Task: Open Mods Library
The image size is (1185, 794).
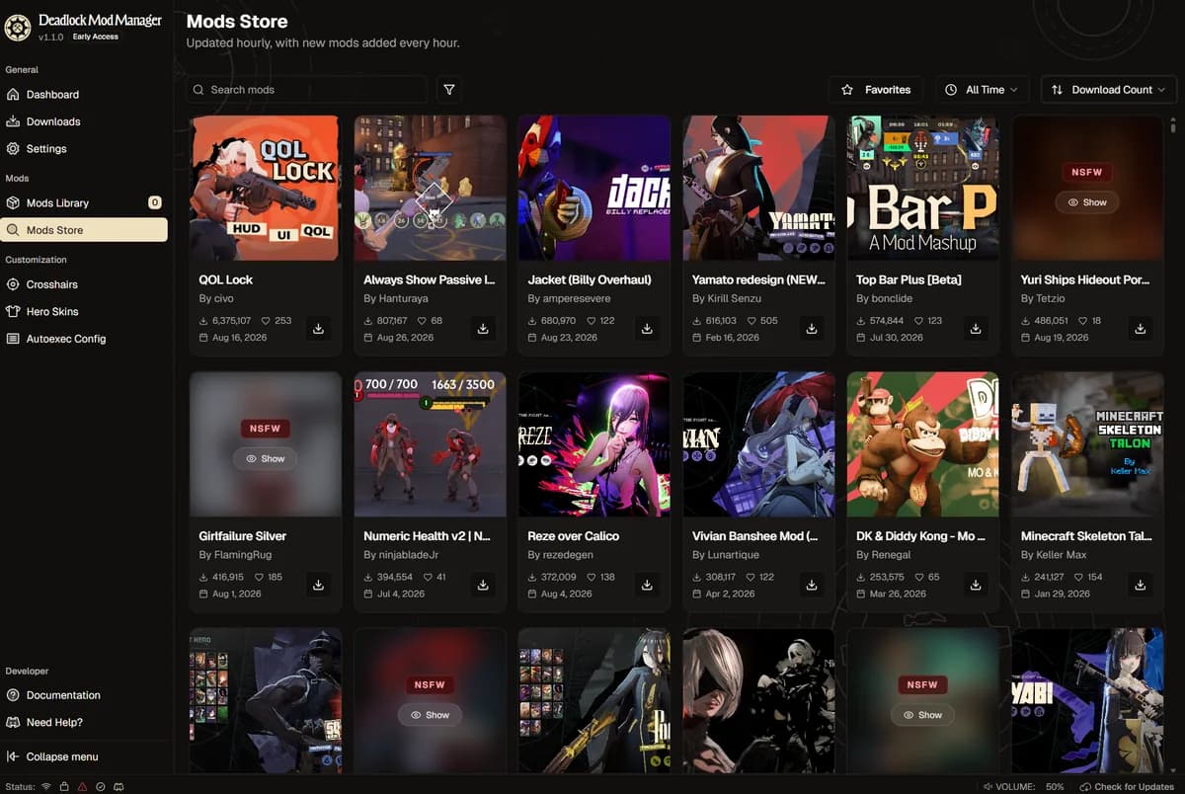Action: (85, 202)
